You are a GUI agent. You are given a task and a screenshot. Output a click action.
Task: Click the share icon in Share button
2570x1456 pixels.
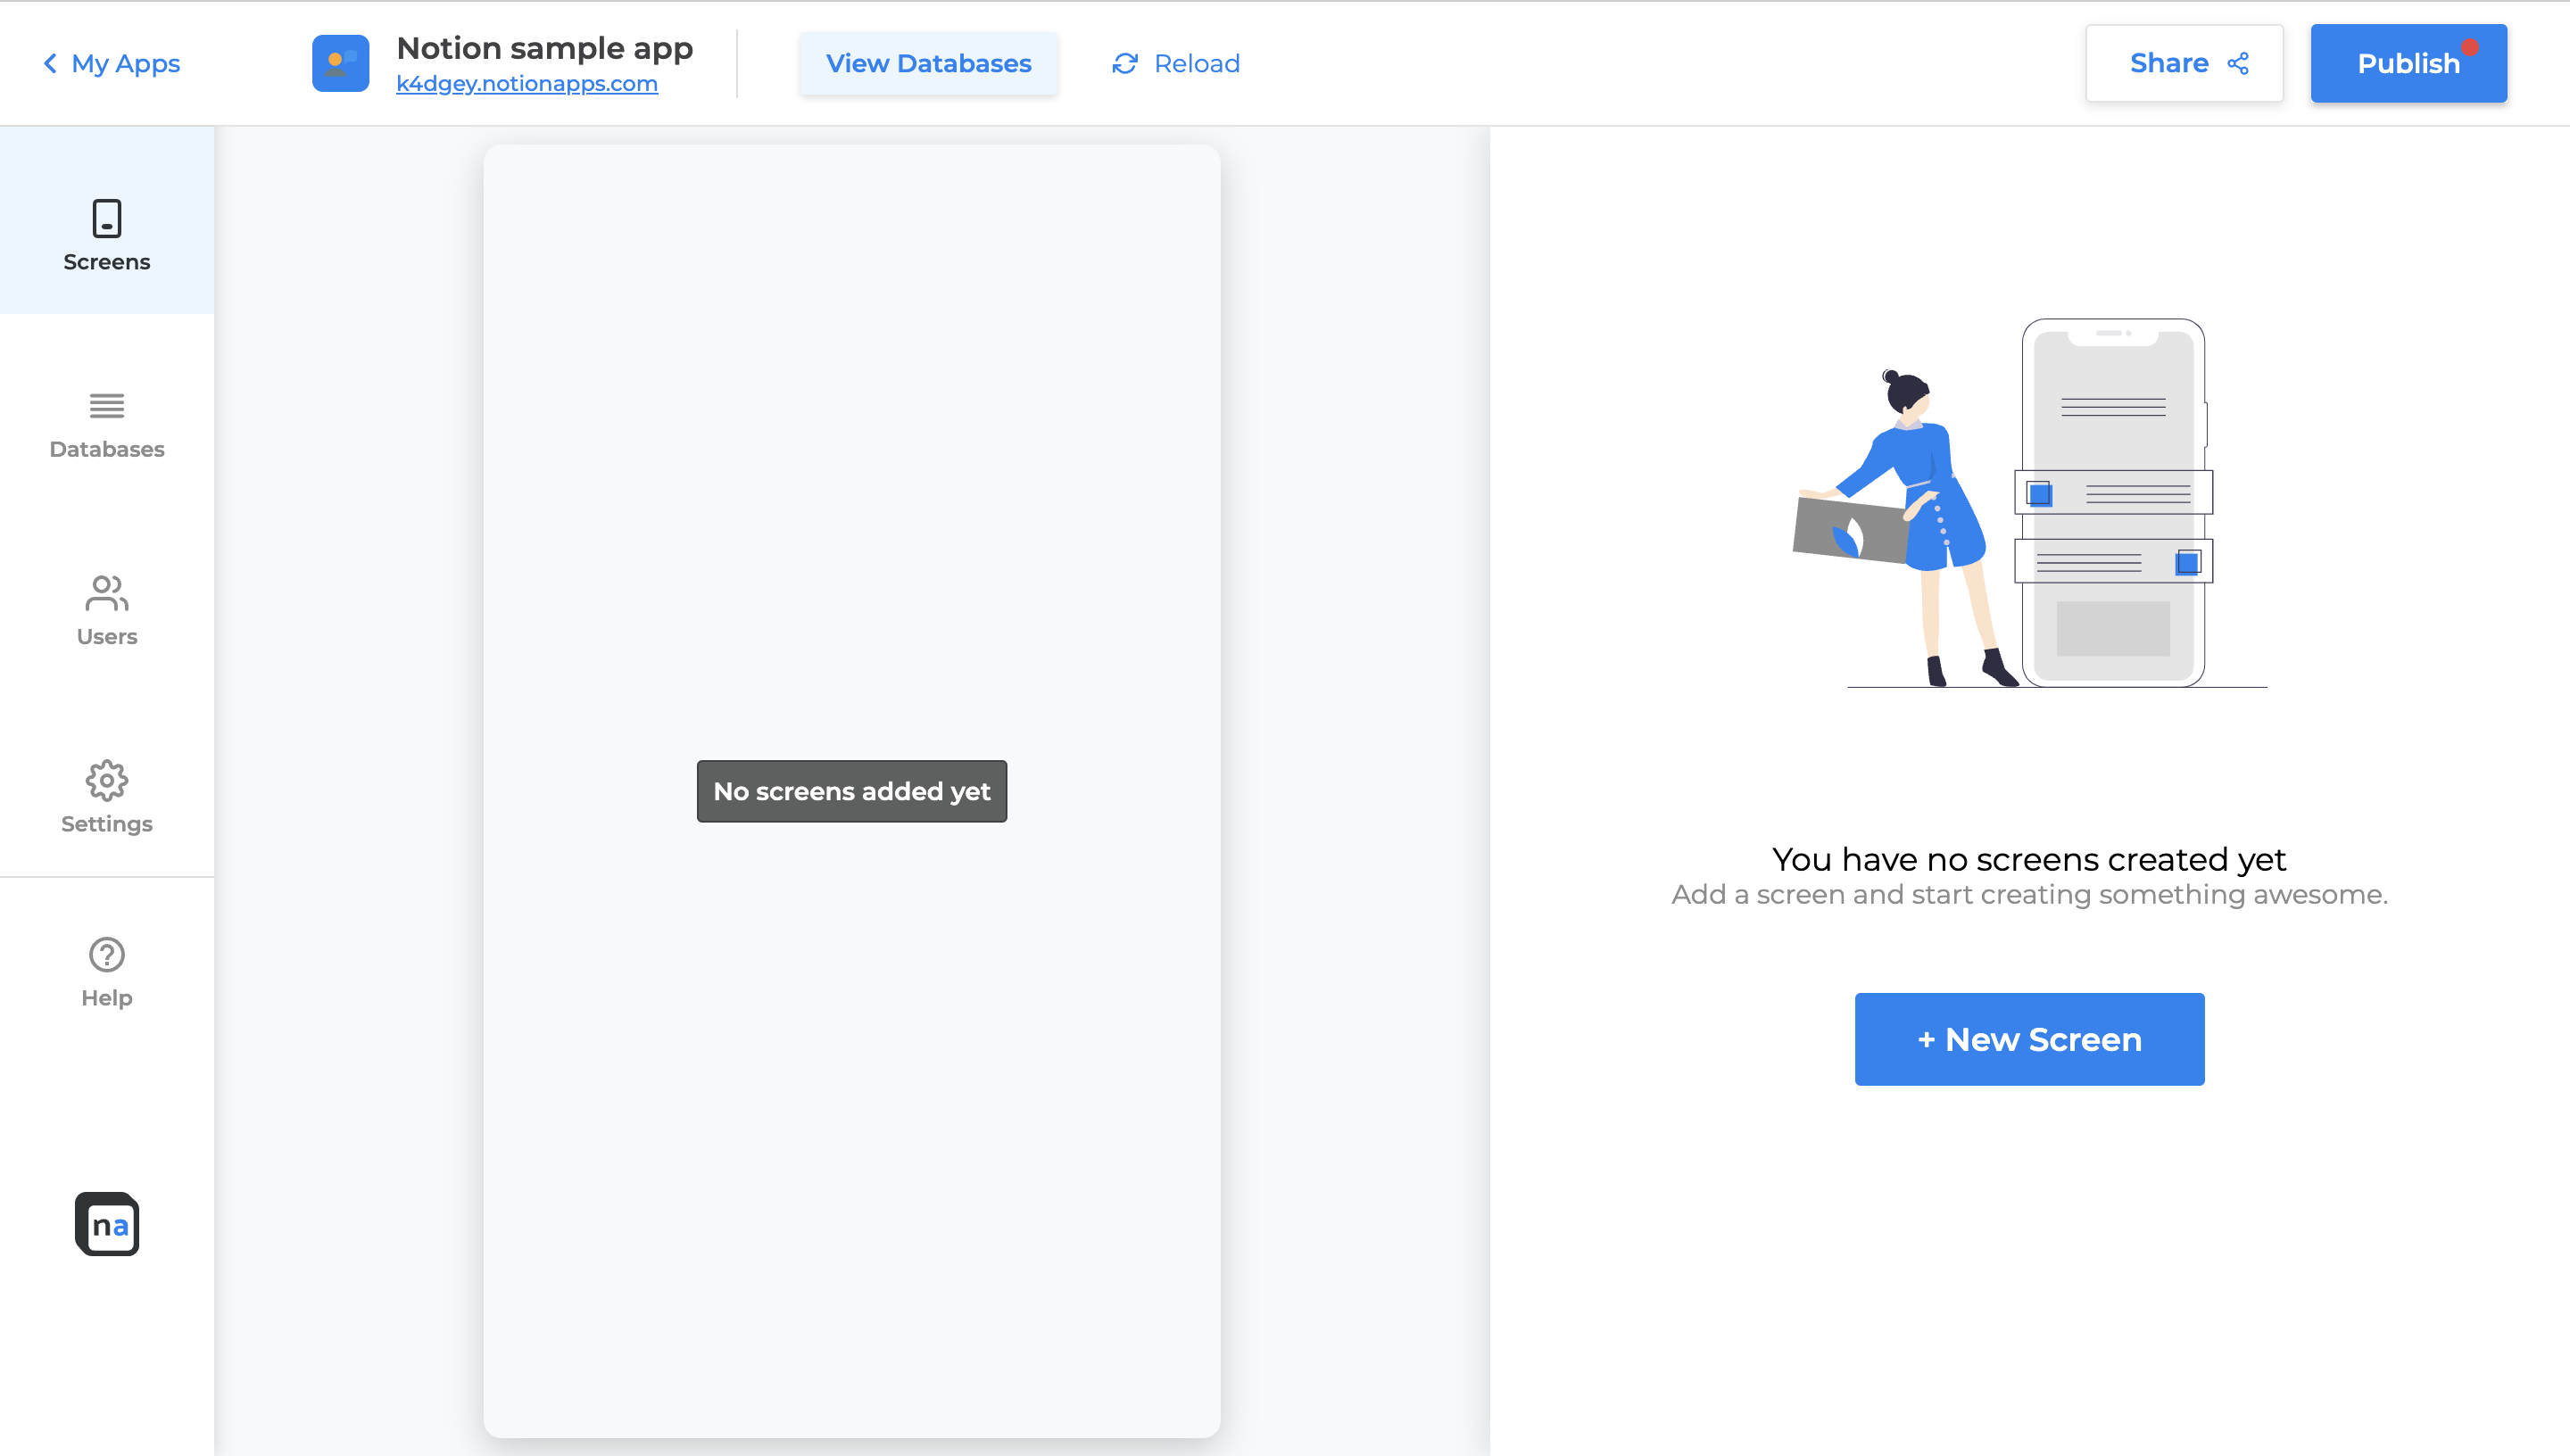(x=2239, y=63)
